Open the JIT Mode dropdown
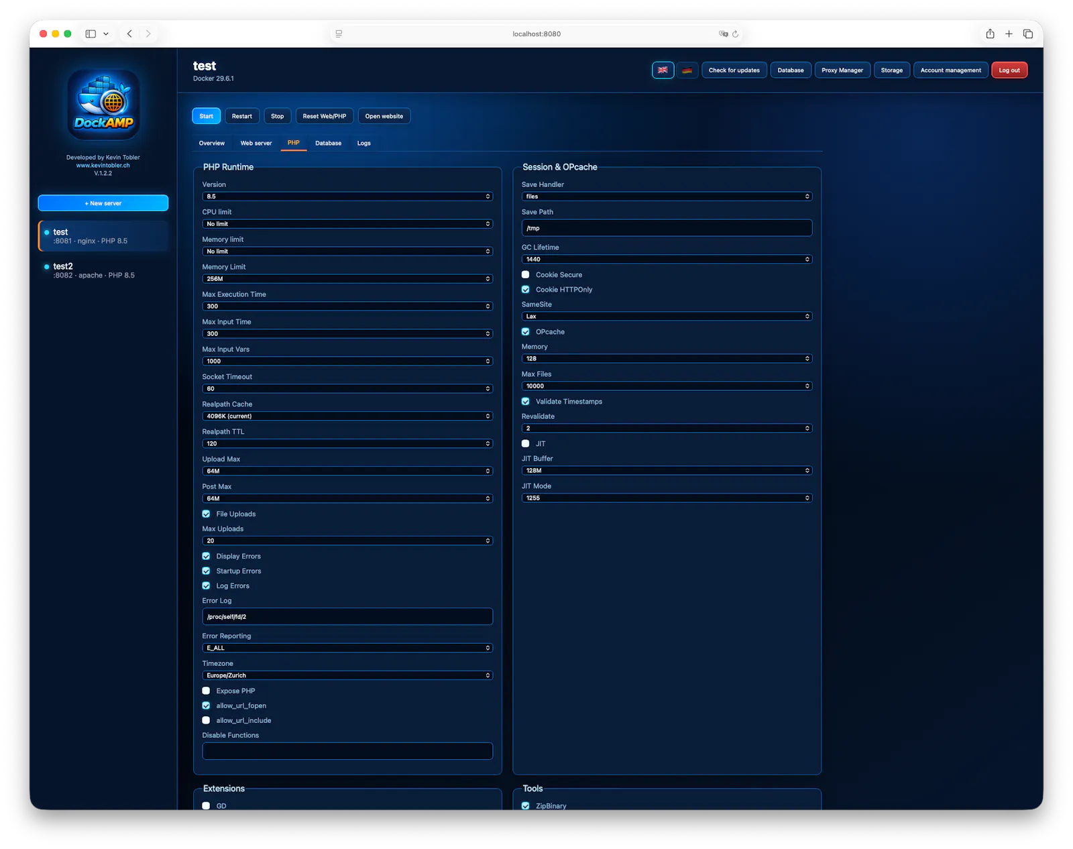 [667, 498]
